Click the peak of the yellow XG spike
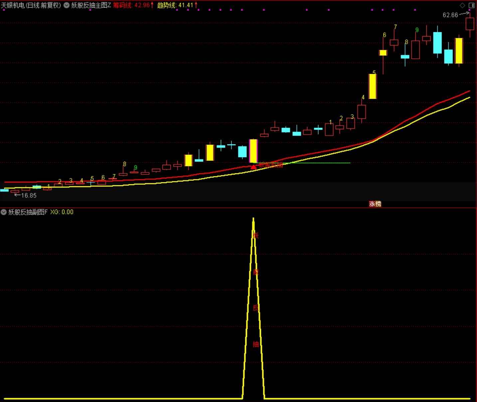Viewport: 477px width, 402px height. click(x=253, y=219)
